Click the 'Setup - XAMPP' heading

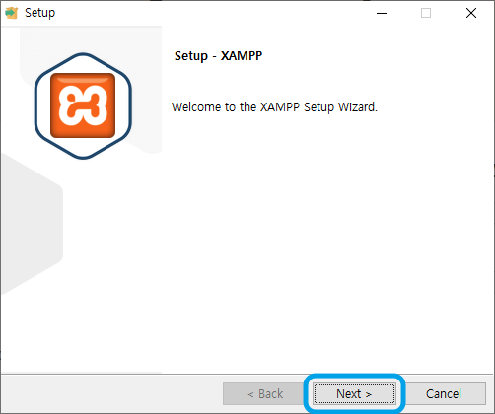pos(218,56)
